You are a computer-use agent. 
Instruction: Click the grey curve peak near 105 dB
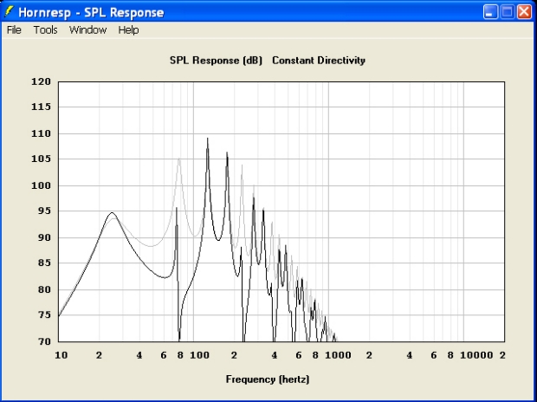178,159
